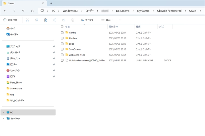Viewport: 205px width, 136px height.
Task: Open ギャラリー in the sidebar
Action: [12, 34]
